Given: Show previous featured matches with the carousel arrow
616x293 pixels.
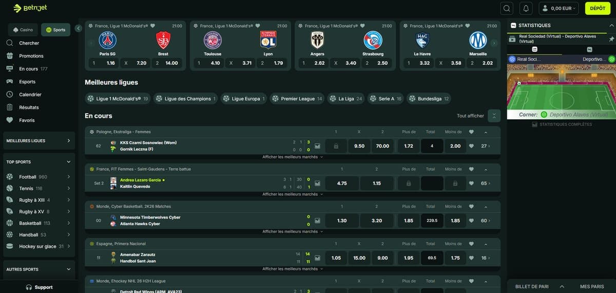Looking at the screenshot, I should click(91, 43).
